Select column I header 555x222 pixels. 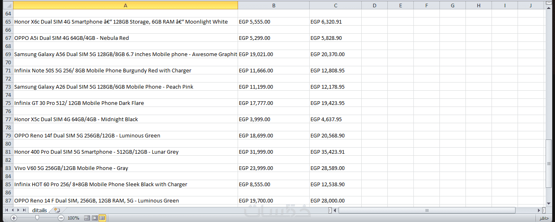pos(505,5)
